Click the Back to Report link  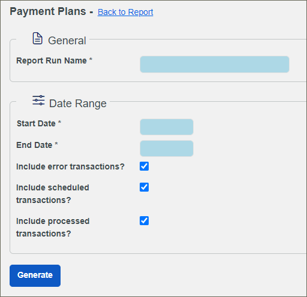[125, 12]
